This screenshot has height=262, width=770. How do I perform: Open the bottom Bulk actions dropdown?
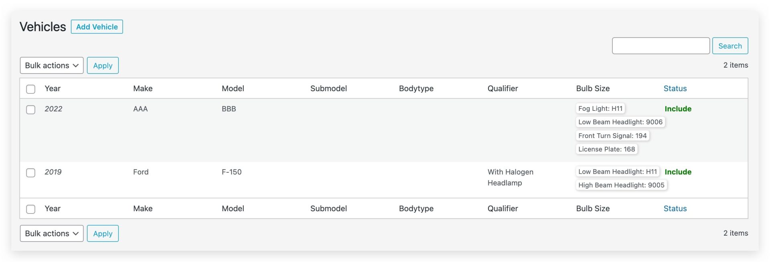pyautogui.click(x=52, y=234)
